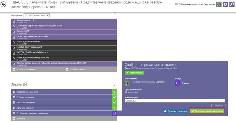Open FNS3526_SOAPResponse.xml attachment

coord(64,48)
